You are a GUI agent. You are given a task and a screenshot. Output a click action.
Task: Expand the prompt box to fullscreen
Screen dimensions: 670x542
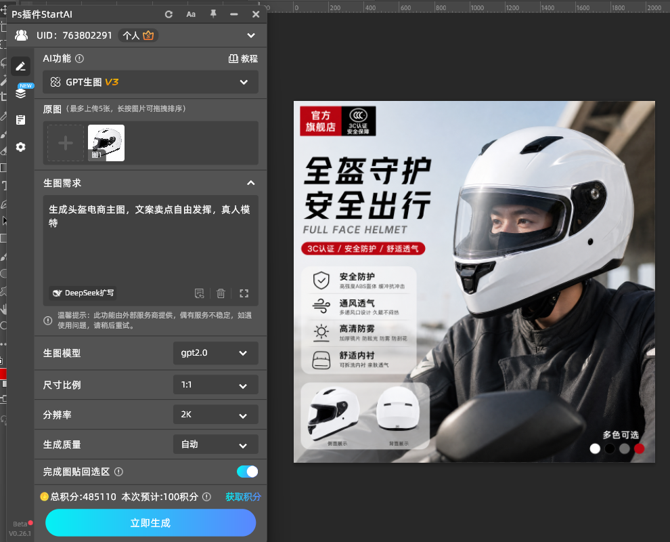coord(244,293)
